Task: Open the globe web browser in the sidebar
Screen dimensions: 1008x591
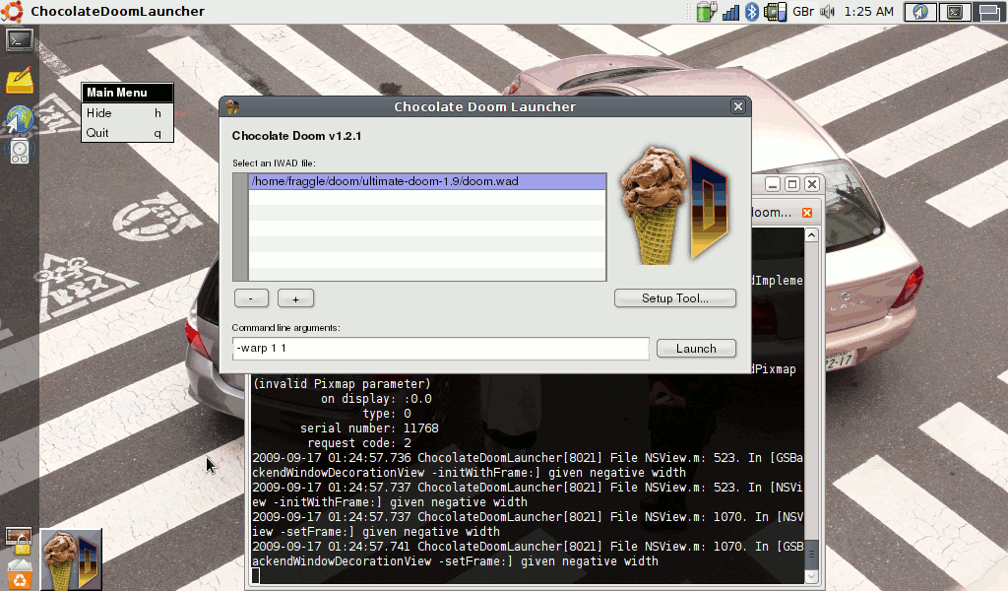Action: coord(20,119)
